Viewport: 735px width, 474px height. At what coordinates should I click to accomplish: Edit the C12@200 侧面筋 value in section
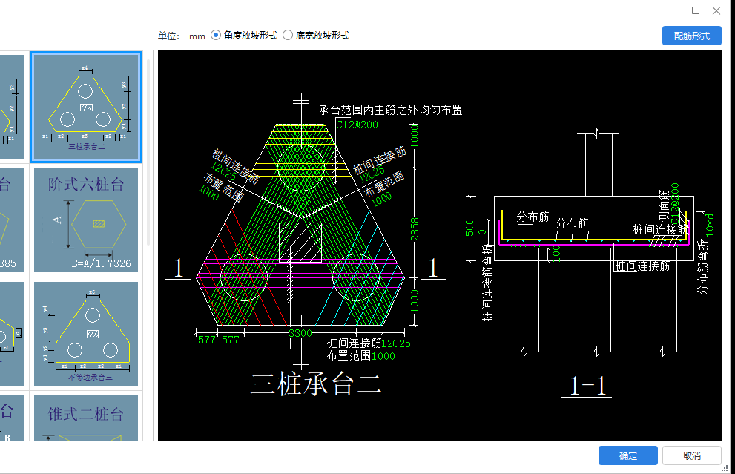[x=675, y=203]
